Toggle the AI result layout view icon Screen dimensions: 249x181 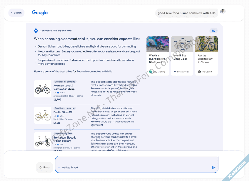click(214, 31)
